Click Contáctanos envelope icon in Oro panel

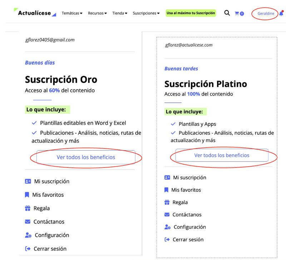point(28,221)
